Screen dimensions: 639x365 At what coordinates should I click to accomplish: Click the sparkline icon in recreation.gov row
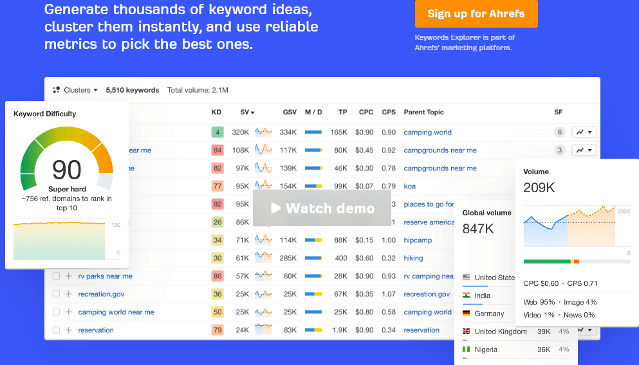coord(263,294)
